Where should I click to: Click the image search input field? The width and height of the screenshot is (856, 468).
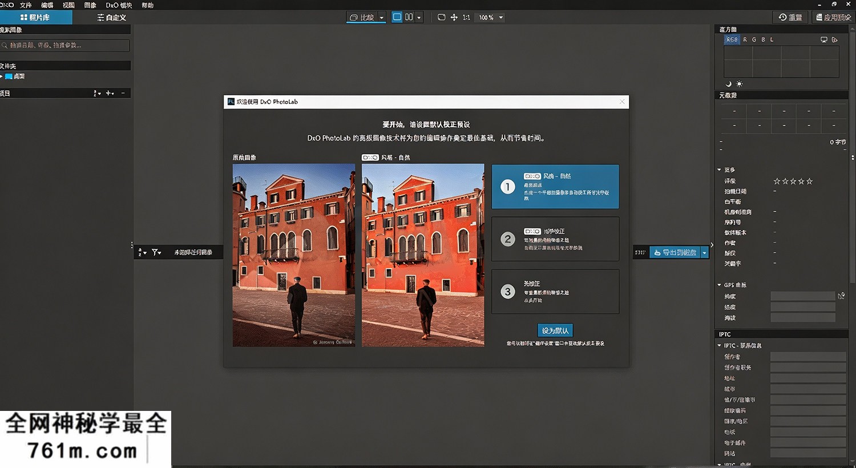tap(65, 45)
